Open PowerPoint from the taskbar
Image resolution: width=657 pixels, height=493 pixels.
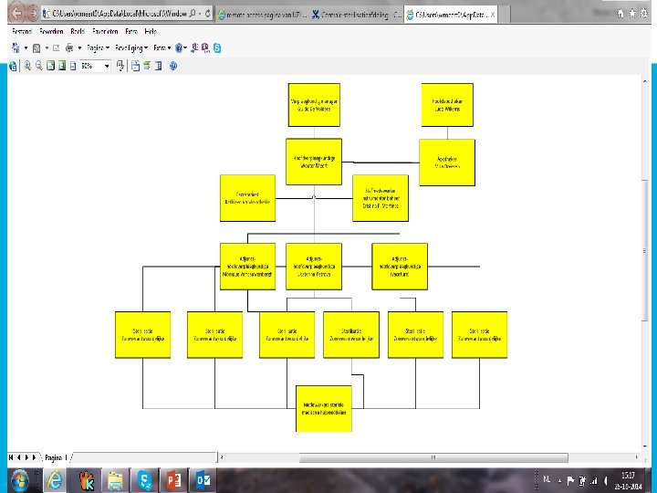174,480
